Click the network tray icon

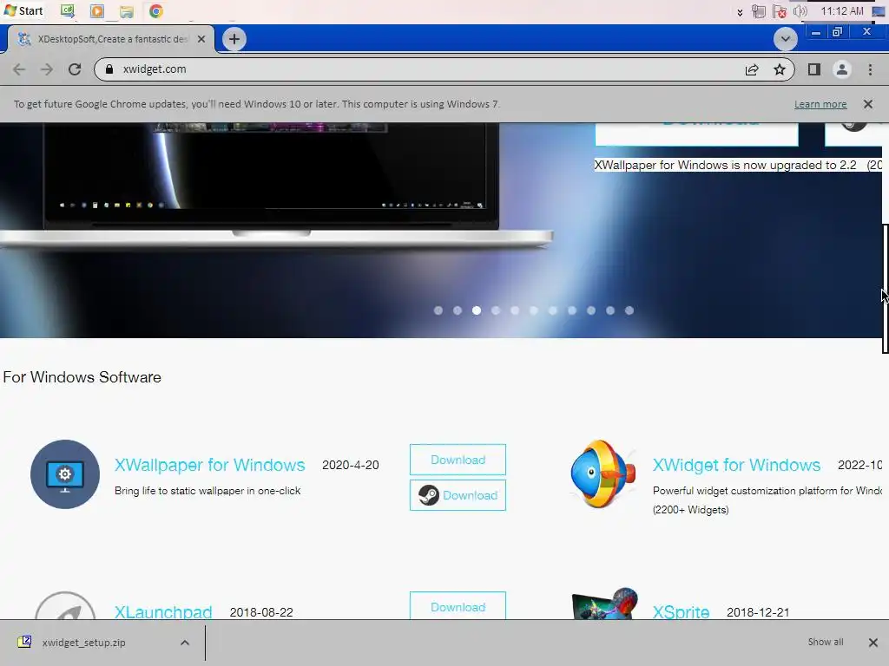pos(759,11)
